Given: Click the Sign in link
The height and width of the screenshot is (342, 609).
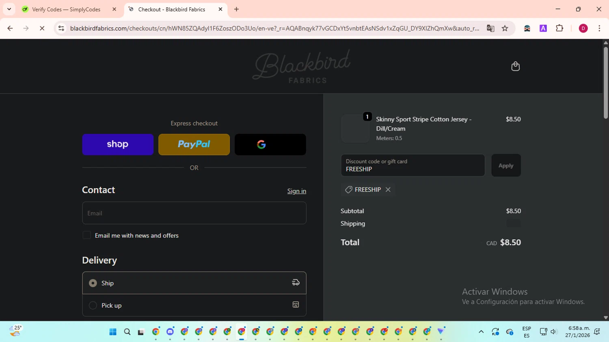Looking at the screenshot, I should tap(297, 191).
